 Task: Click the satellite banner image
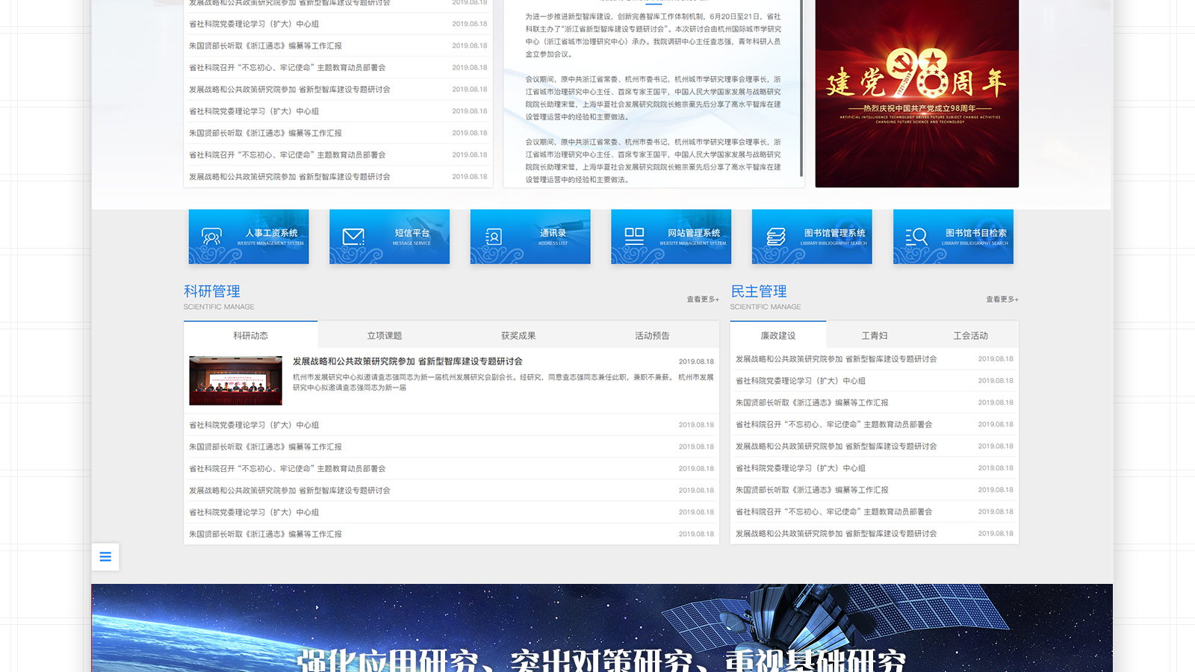click(x=602, y=627)
